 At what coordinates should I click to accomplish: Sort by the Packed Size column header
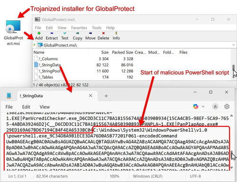[122, 52]
